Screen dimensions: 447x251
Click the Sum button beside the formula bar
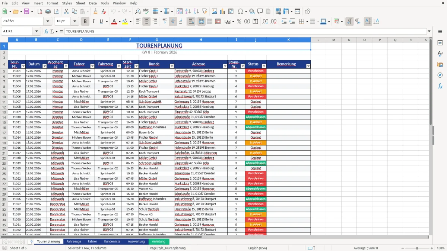point(52,31)
